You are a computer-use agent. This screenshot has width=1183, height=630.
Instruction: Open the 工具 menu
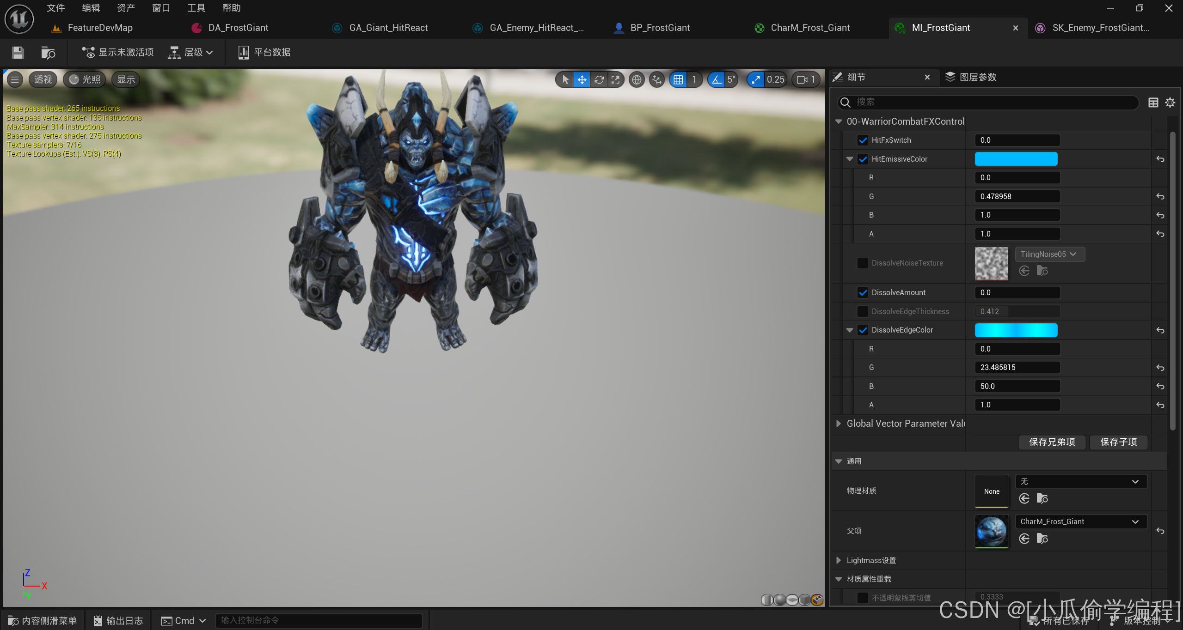pos(196,8)
